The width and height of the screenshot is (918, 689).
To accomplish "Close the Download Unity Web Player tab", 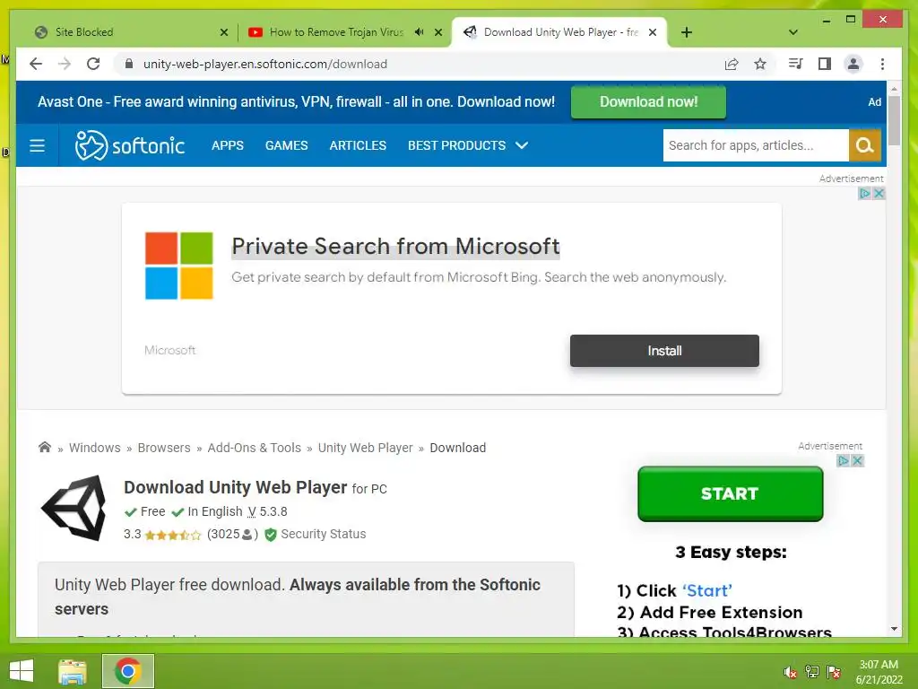I will pyautogui.click(x=653, y=32).
